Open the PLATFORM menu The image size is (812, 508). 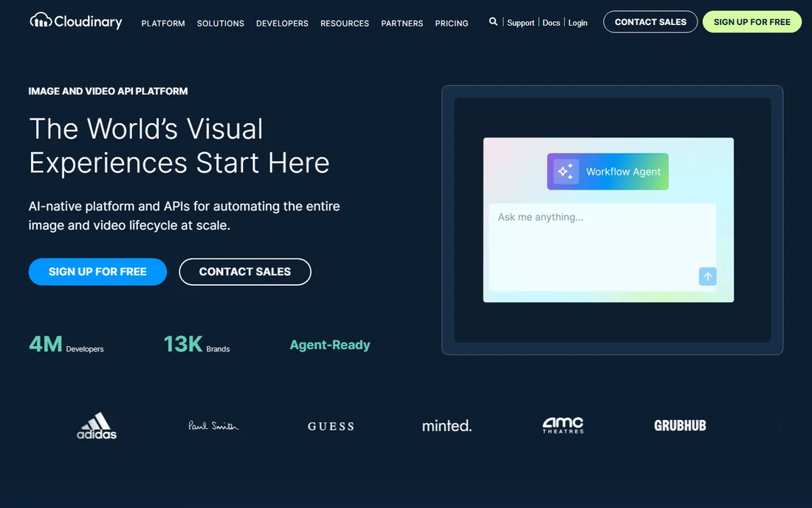point(163,24)
